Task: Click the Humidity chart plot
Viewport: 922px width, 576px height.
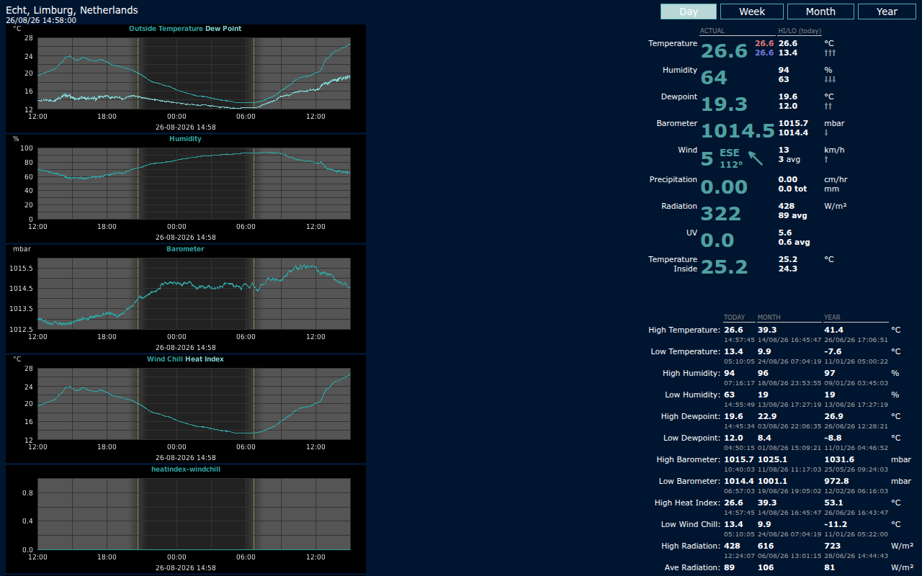Action: (x=194, y=184)
